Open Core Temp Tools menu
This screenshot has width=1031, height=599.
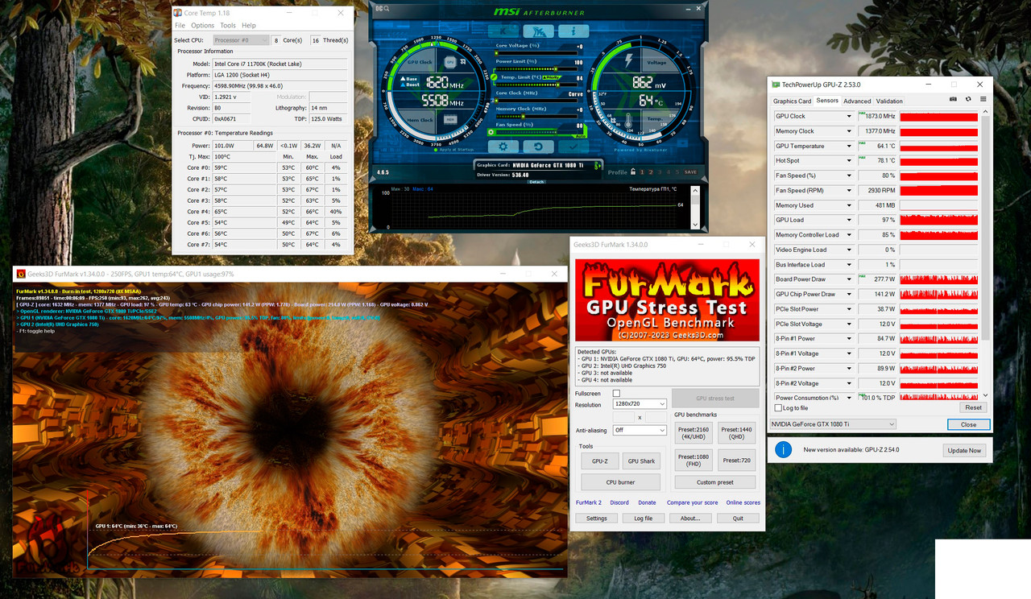(x=228, y=26)
